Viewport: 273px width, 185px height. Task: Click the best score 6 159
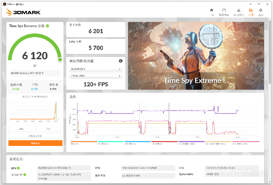point(53,89)
